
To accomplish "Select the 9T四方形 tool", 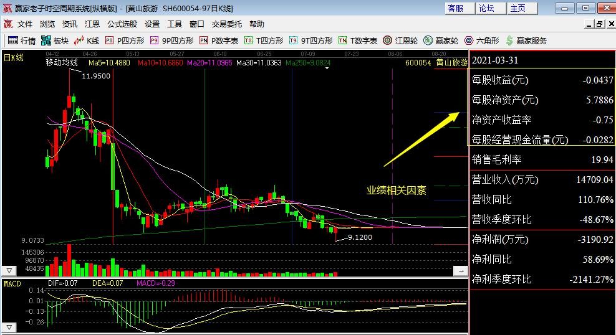I will (x=310, y=40).
